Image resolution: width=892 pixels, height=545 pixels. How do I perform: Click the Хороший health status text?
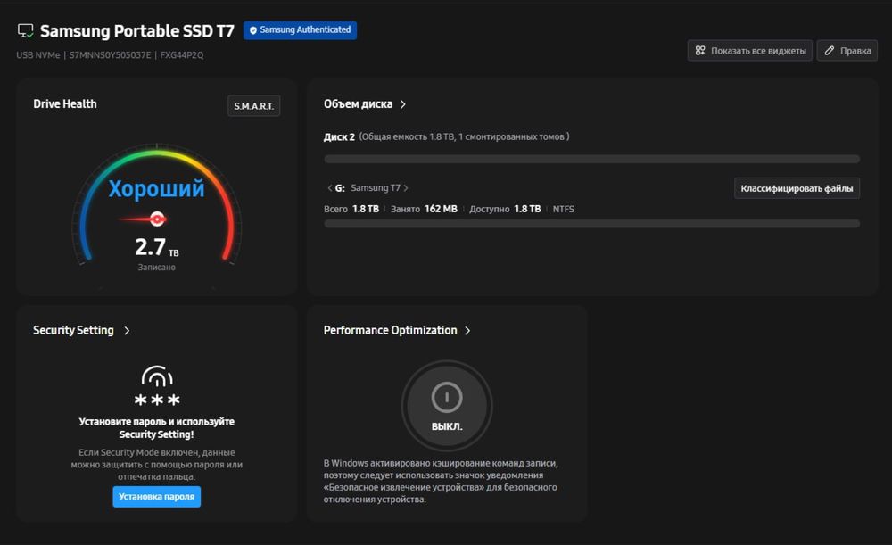point(156,188)
